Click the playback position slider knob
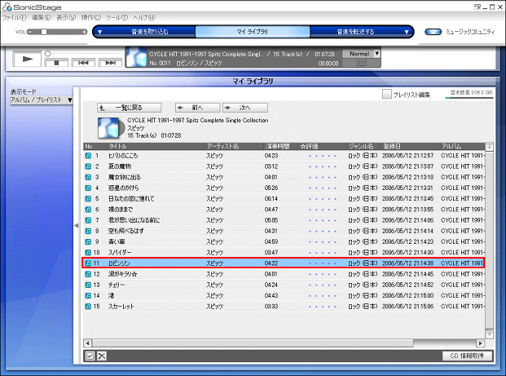The width and height of the screenshot is (506, 376). coord(48,54)
